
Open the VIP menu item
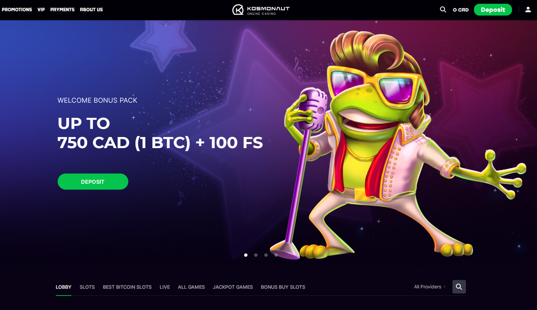(41, 9)
